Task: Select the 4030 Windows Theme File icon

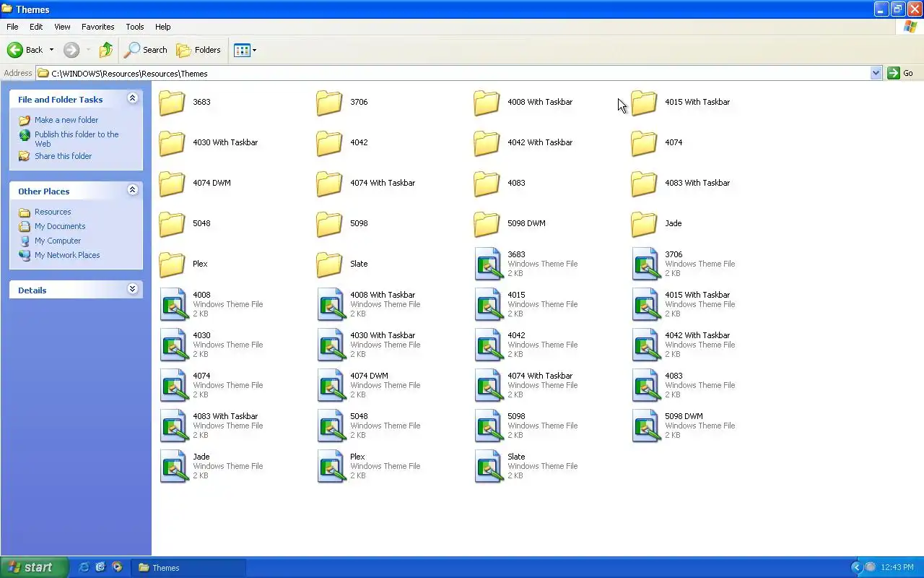Action: point(173,345)
